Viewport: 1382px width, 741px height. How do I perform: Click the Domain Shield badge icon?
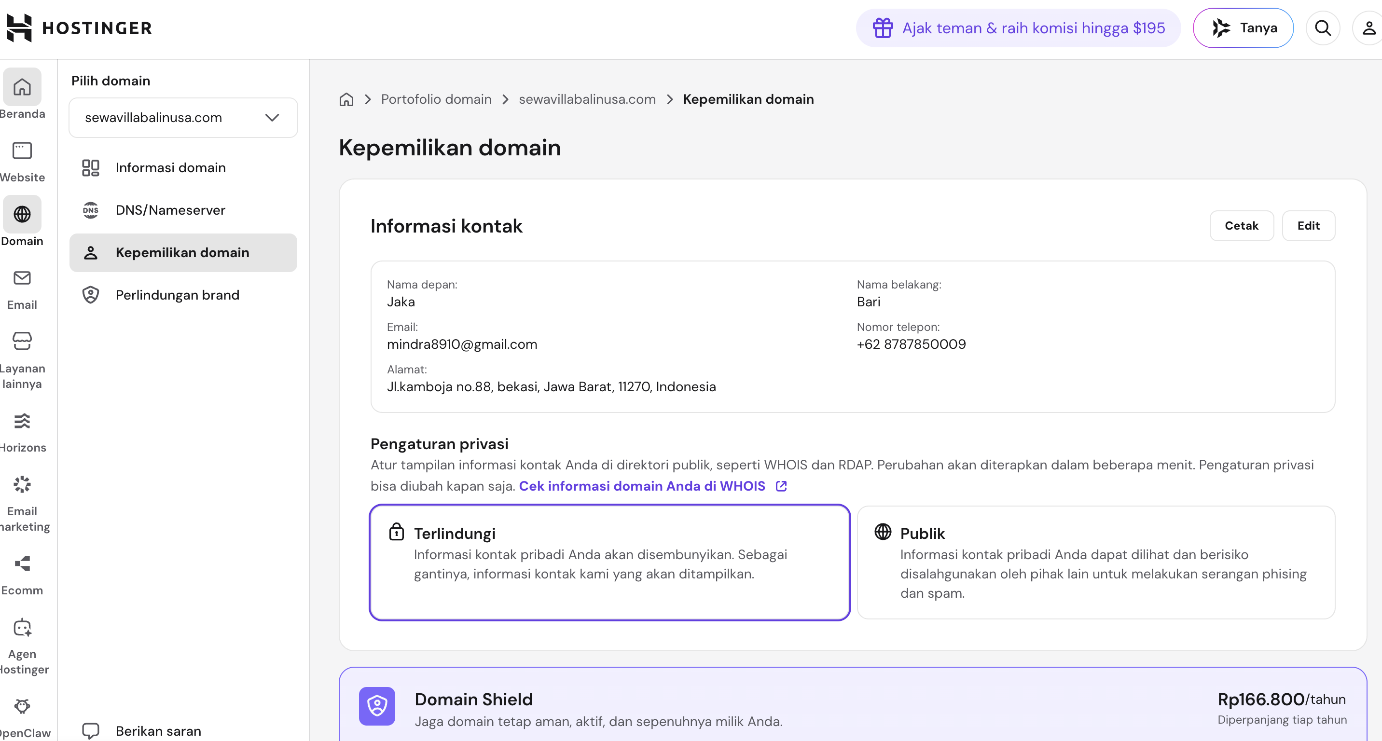[377, 706]
